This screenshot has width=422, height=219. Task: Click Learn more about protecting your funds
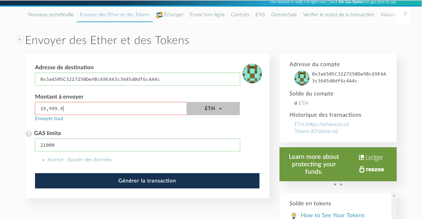314,164
